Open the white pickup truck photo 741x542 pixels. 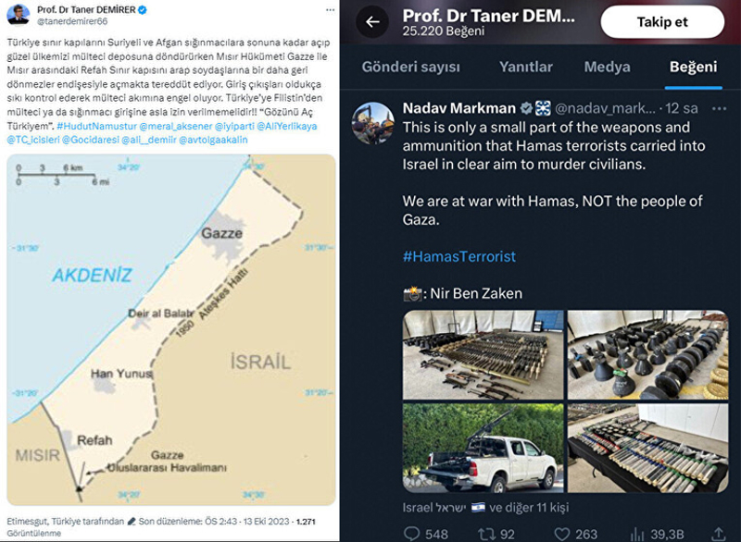pyautogui.click(x=484, y=449)
